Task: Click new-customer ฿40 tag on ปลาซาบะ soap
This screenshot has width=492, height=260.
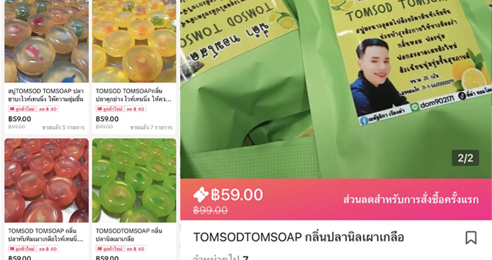Action: [x=34, y=109]
